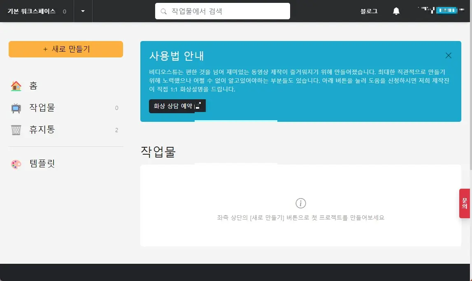Click the external link icon on 화상 상담 예약
Screen dimensions: 472x281
198,106
